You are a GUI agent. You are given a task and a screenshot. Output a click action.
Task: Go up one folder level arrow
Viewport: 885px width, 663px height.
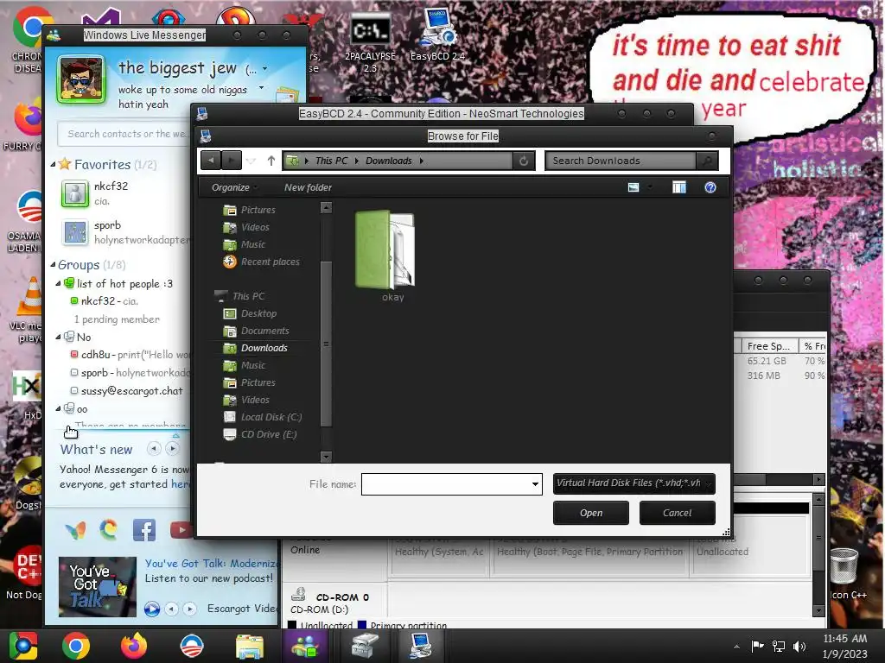pos(271,161)
